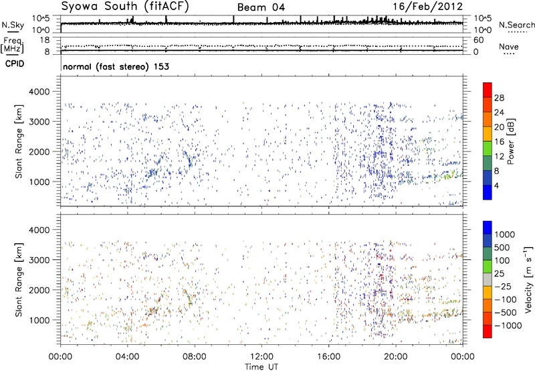Click the '500' tick of the velocity colorbar
The width and height of the screenshot is (535, 371).
click(x=502, y=248)
